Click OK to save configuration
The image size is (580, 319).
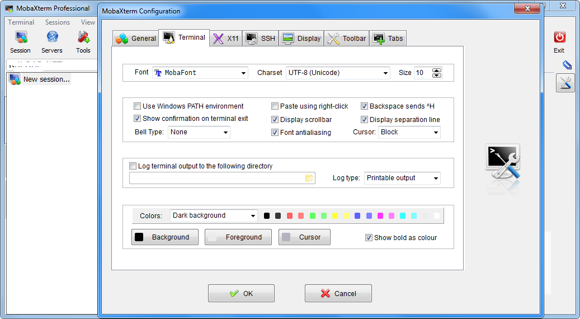click(x=241, y=293)
